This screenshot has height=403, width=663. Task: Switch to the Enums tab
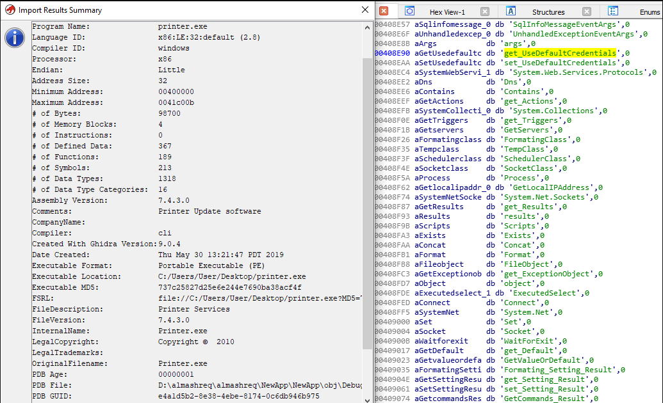click(648, 12)
